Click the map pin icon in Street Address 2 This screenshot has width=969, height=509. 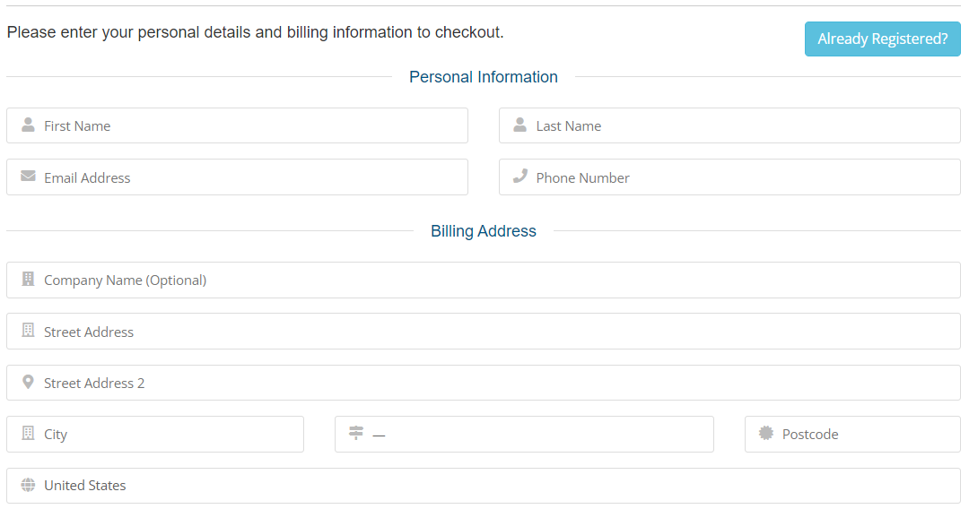pos(28,383)
